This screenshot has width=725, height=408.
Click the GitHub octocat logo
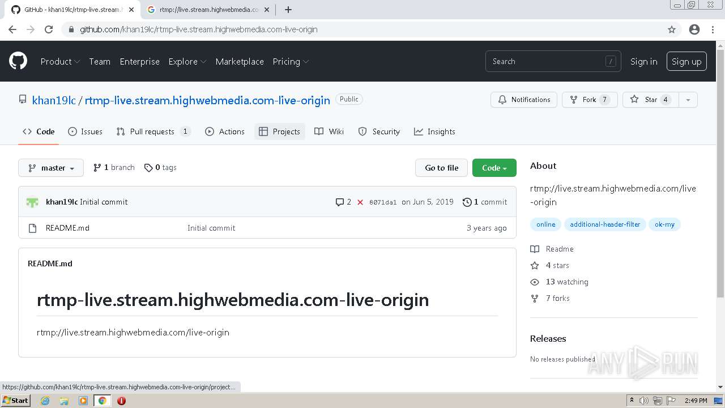[x=18, y=61]
